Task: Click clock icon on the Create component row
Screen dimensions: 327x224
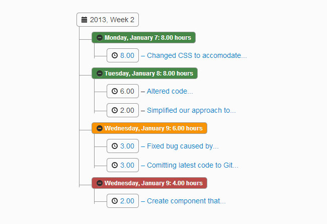Action: [115, 201]
